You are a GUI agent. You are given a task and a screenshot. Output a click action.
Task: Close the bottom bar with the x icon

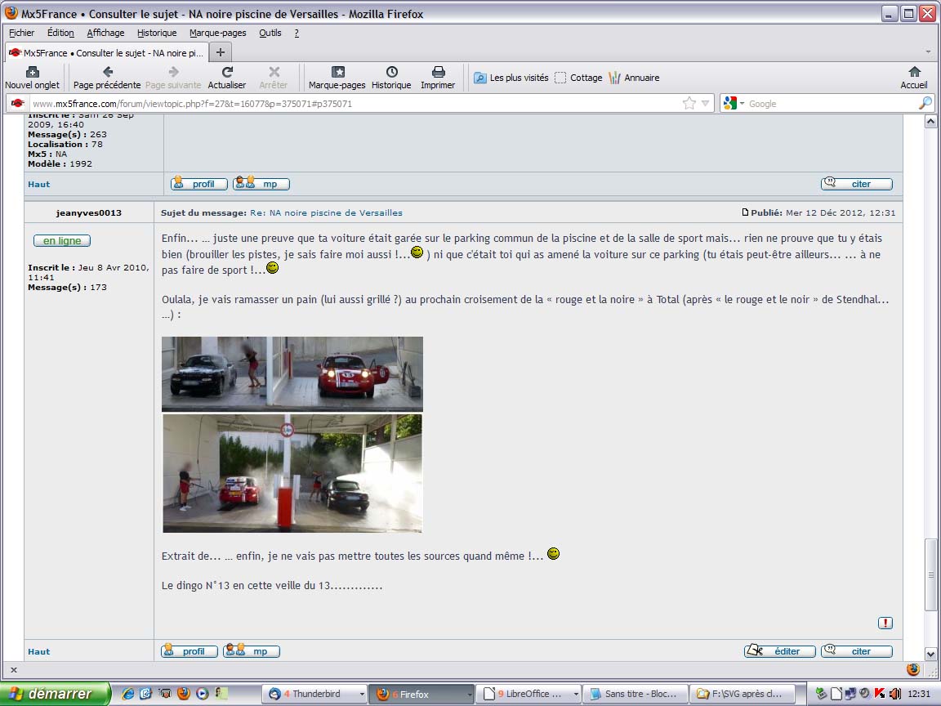pyautogui.click(x=14, y=669)
